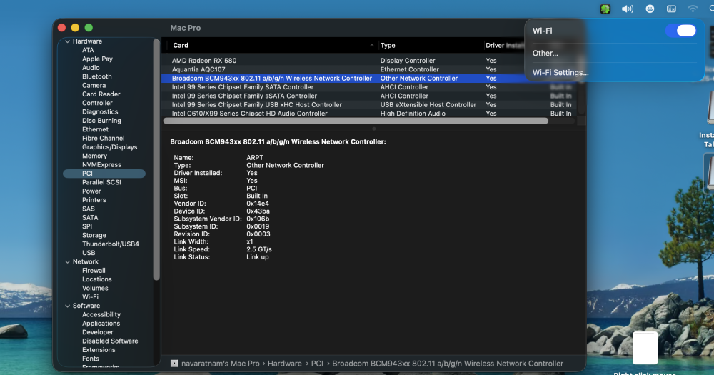Select Fonts under Software
Image resolution: width=714 pixels, height=375 pixels.
(90, 359)
